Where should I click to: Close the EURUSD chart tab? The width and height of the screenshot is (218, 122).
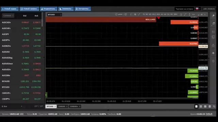point(67,106)
